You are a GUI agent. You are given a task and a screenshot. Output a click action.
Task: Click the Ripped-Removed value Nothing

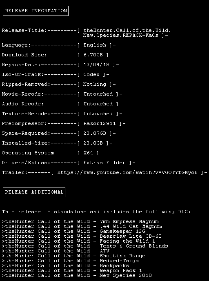[x=95, y=84]
